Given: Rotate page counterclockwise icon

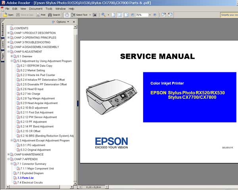Looking at the screenshot, I should 170,15.
